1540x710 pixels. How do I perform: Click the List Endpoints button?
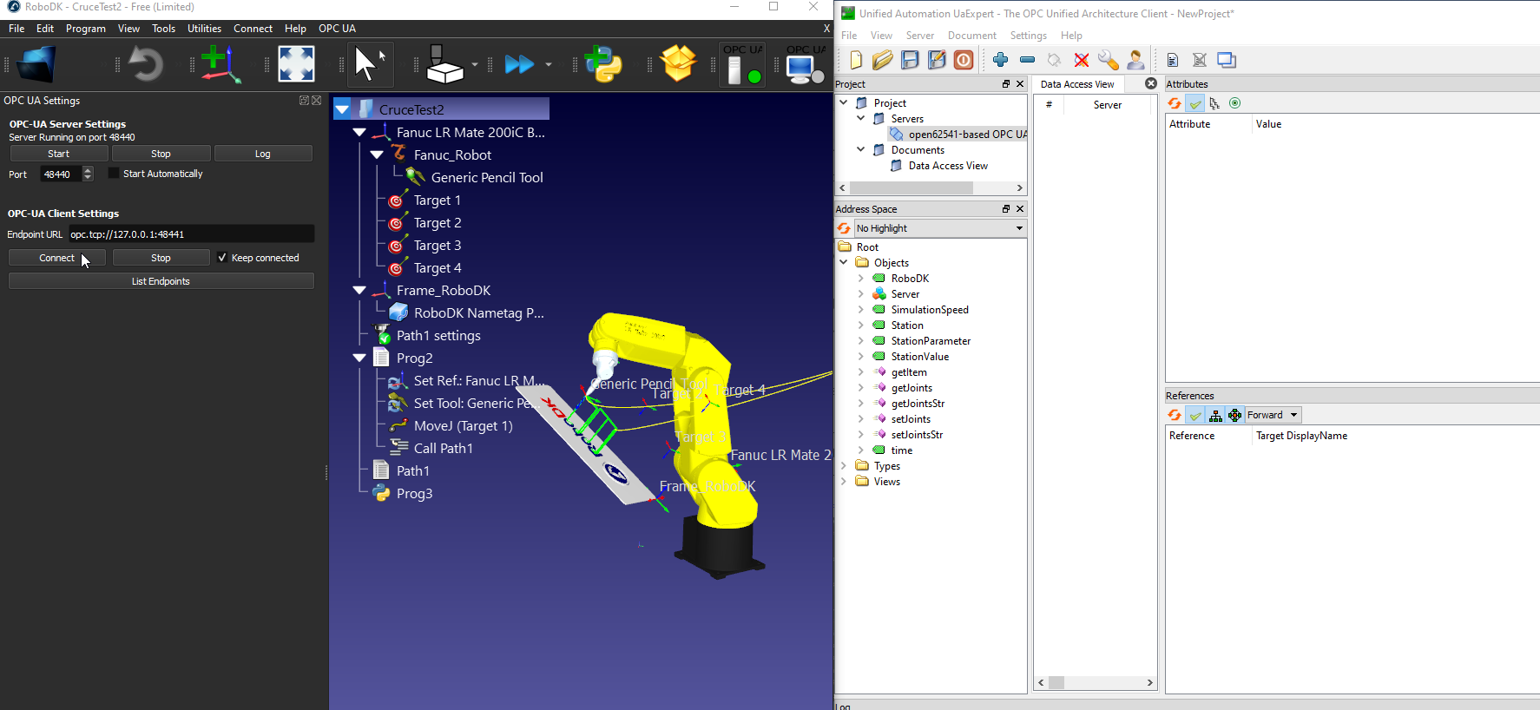click(161, 281)
